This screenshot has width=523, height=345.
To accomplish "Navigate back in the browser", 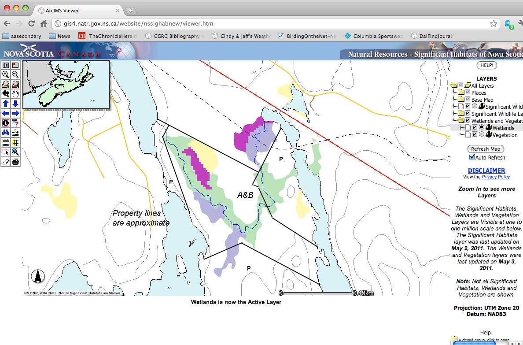I will (7, 23).
